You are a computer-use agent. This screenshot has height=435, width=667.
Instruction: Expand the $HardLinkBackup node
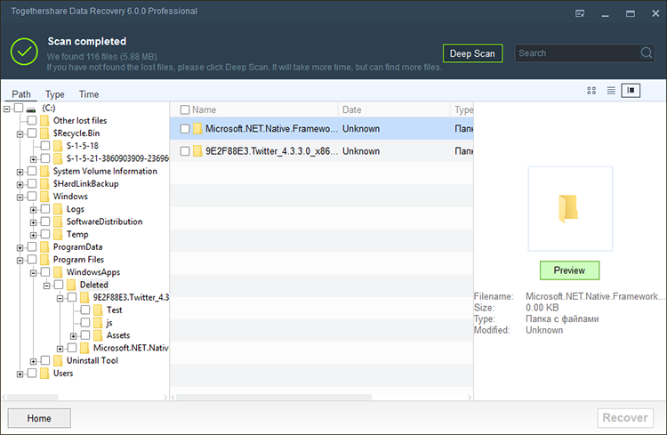click(x=20, y=185)
